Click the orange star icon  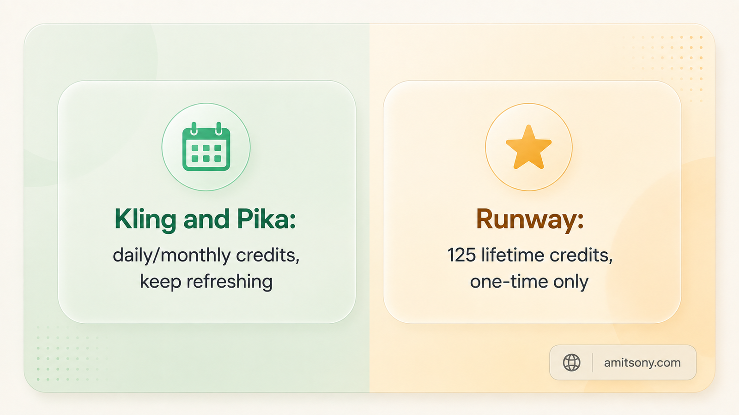point(529,147)
